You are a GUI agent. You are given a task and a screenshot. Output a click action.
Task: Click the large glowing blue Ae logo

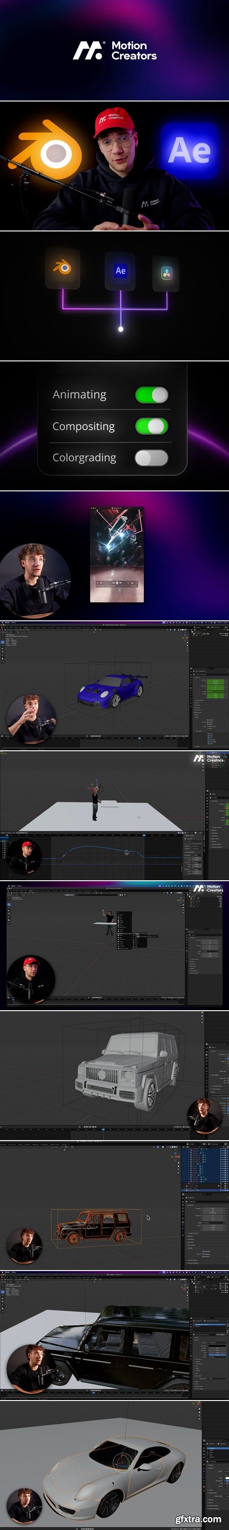click(189, 150)
